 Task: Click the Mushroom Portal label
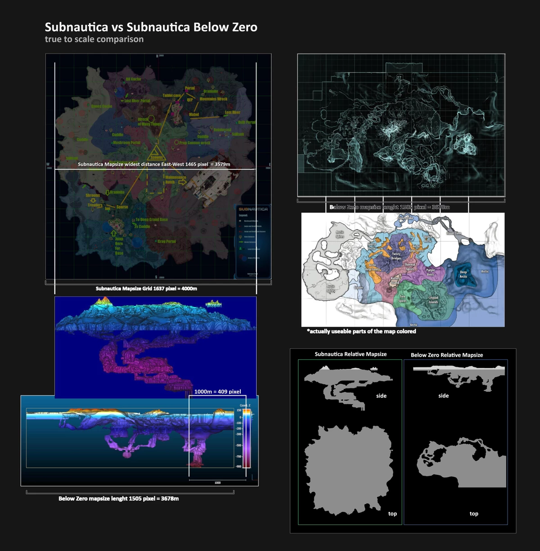click(x=126, y=143)
